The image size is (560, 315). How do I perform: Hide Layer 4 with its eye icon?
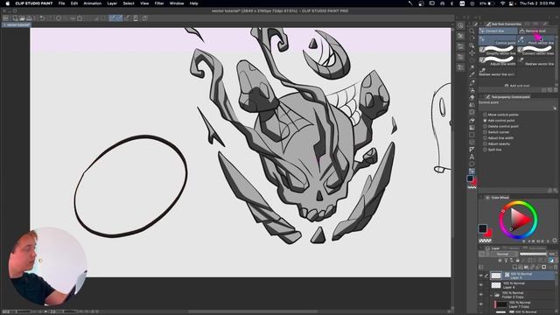coord(481,285)
